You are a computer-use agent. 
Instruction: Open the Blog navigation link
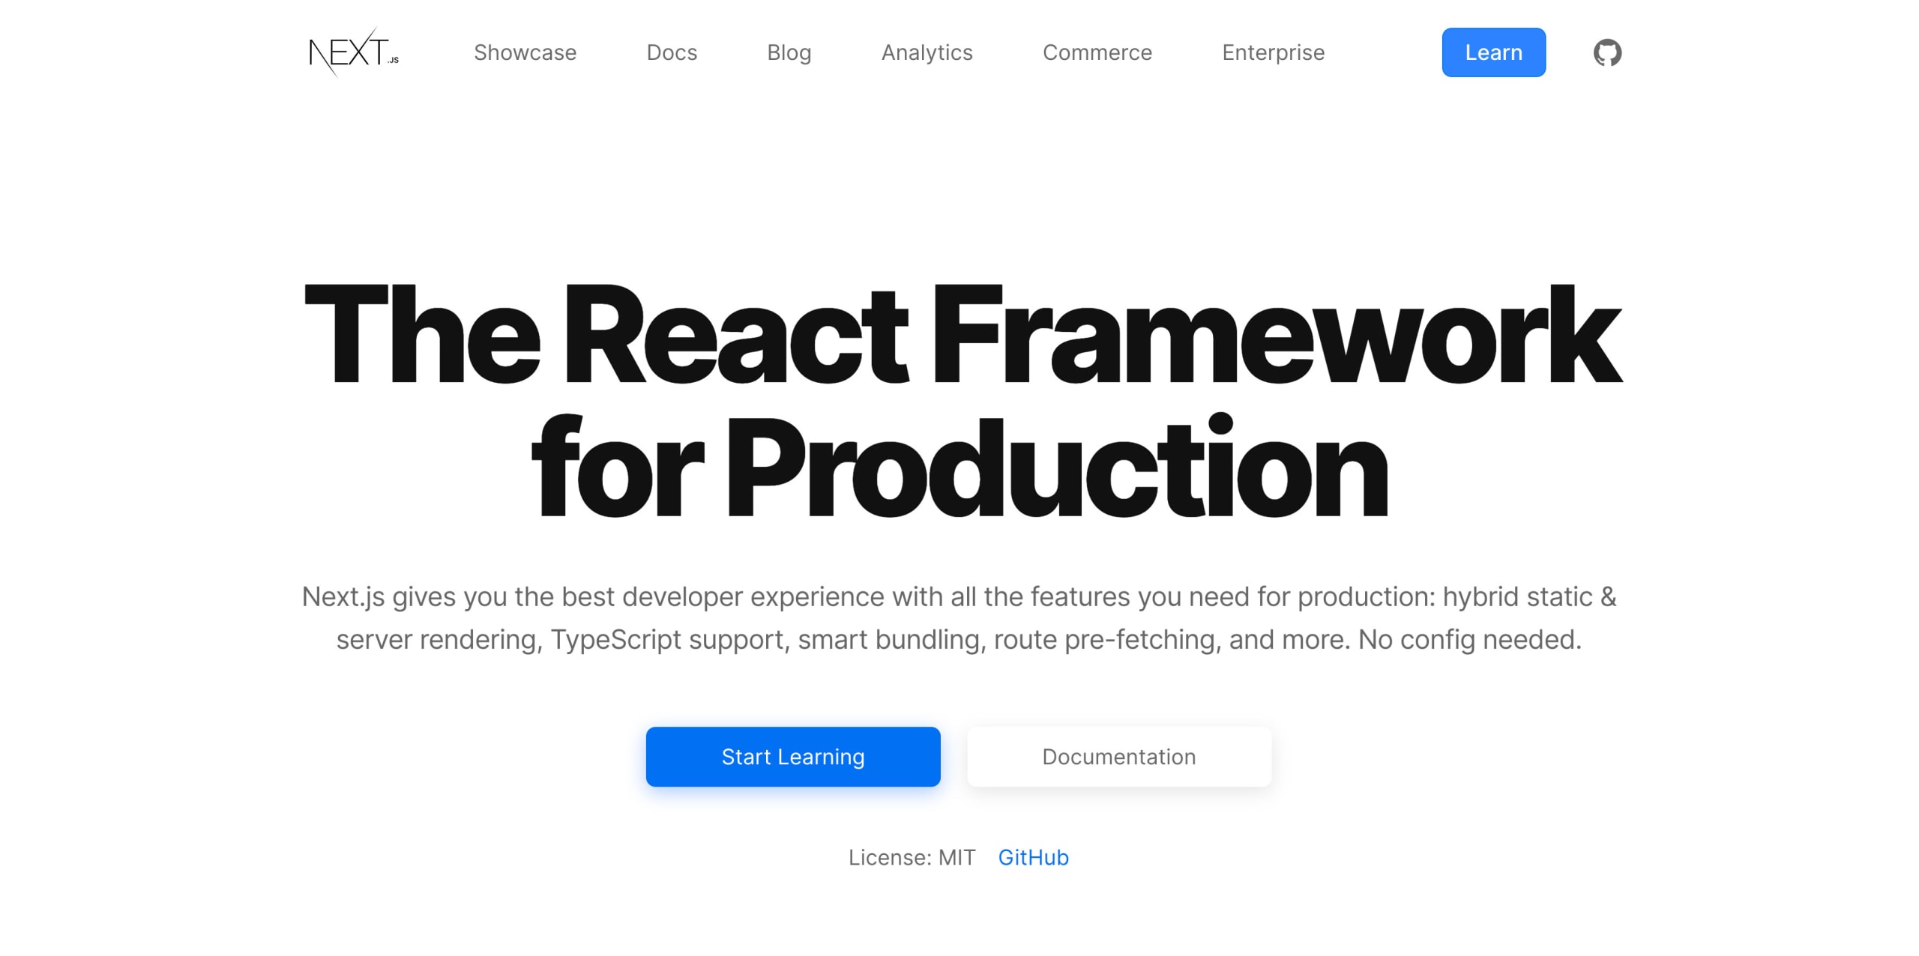tap(789, 52)
